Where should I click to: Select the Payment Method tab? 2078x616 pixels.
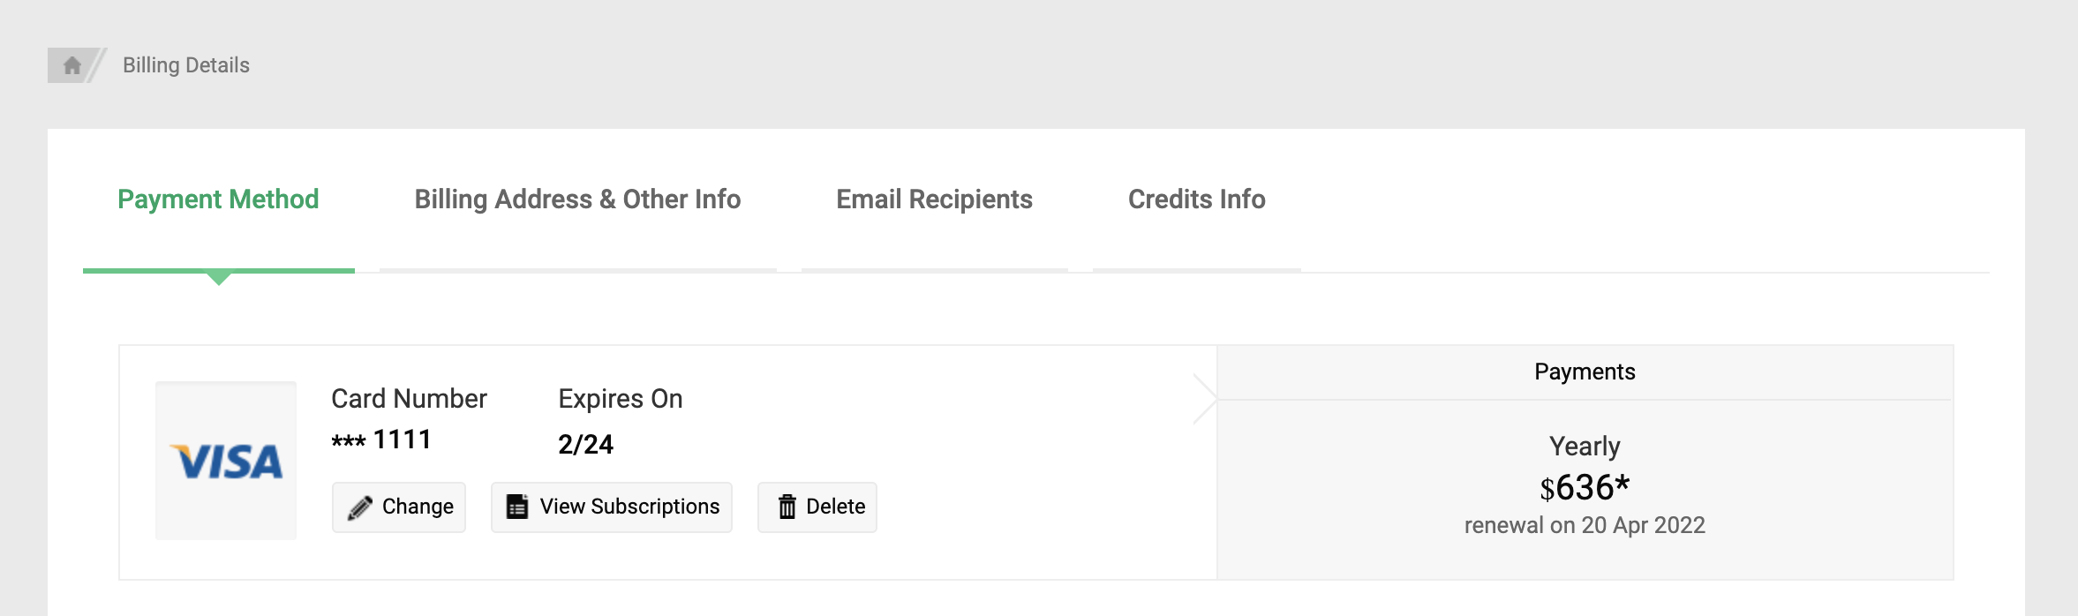point(218,199)
